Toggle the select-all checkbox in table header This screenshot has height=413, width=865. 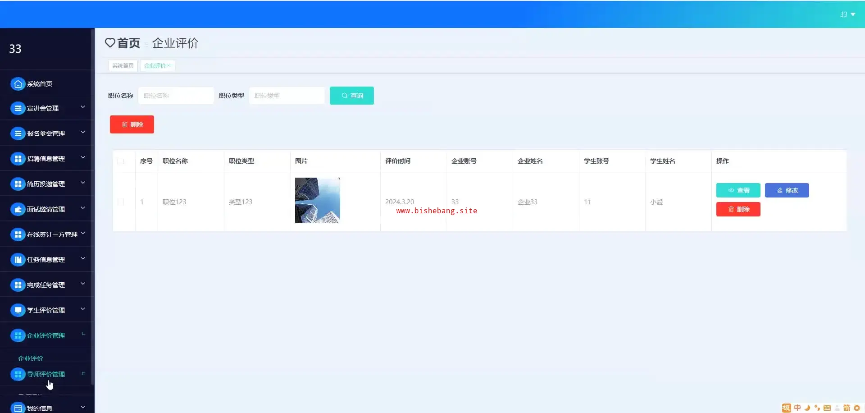121,161
